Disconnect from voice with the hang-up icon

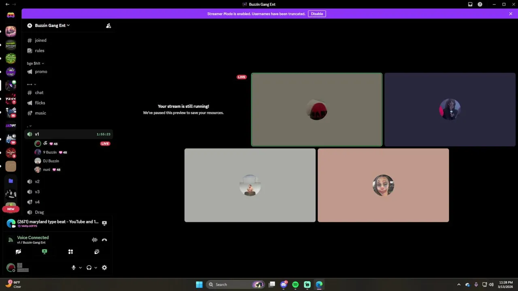(x=104, y=240)
